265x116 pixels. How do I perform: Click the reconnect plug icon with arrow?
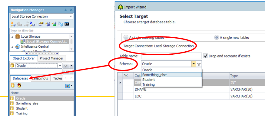26,24
